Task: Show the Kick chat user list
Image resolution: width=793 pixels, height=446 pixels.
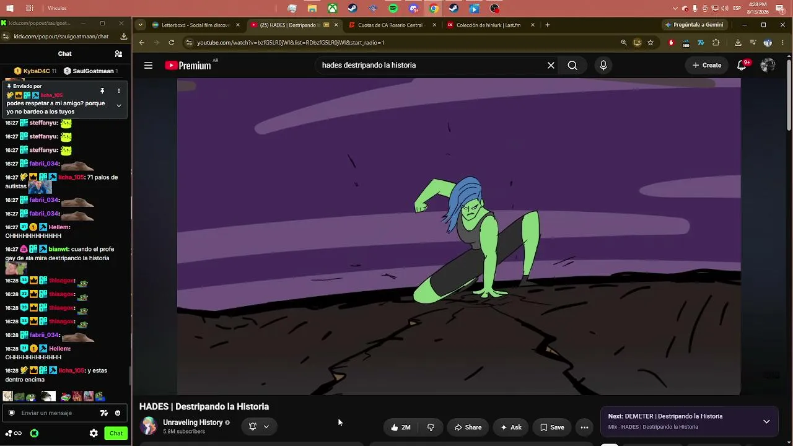Action: tap(118, 54)
